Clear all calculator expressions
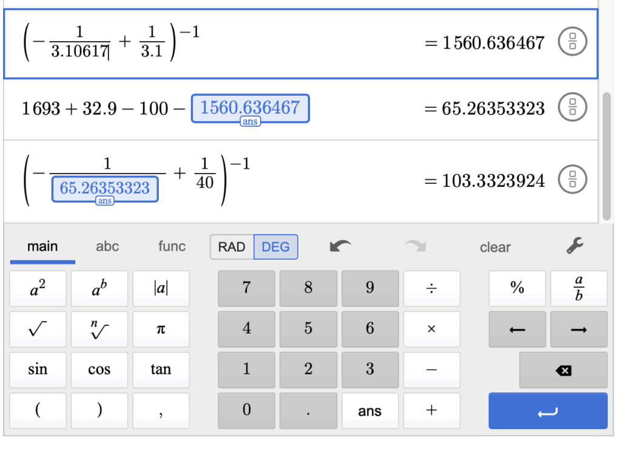This screenshot has height=449, width=621. pos(495,247)
